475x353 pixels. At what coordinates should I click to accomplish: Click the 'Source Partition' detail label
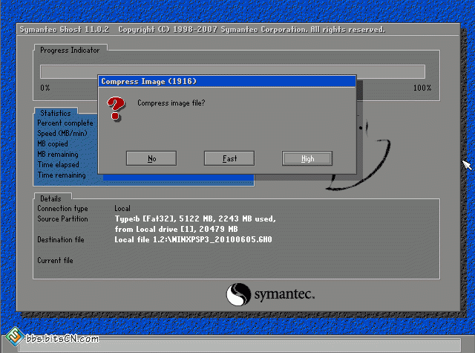62,218
